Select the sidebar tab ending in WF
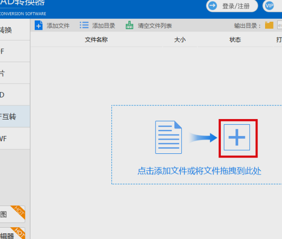Viewport: 282px width, 239px height. tap(15, 138)
